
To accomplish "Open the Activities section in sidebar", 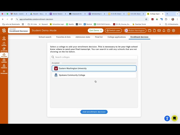I will coord(4,49).
